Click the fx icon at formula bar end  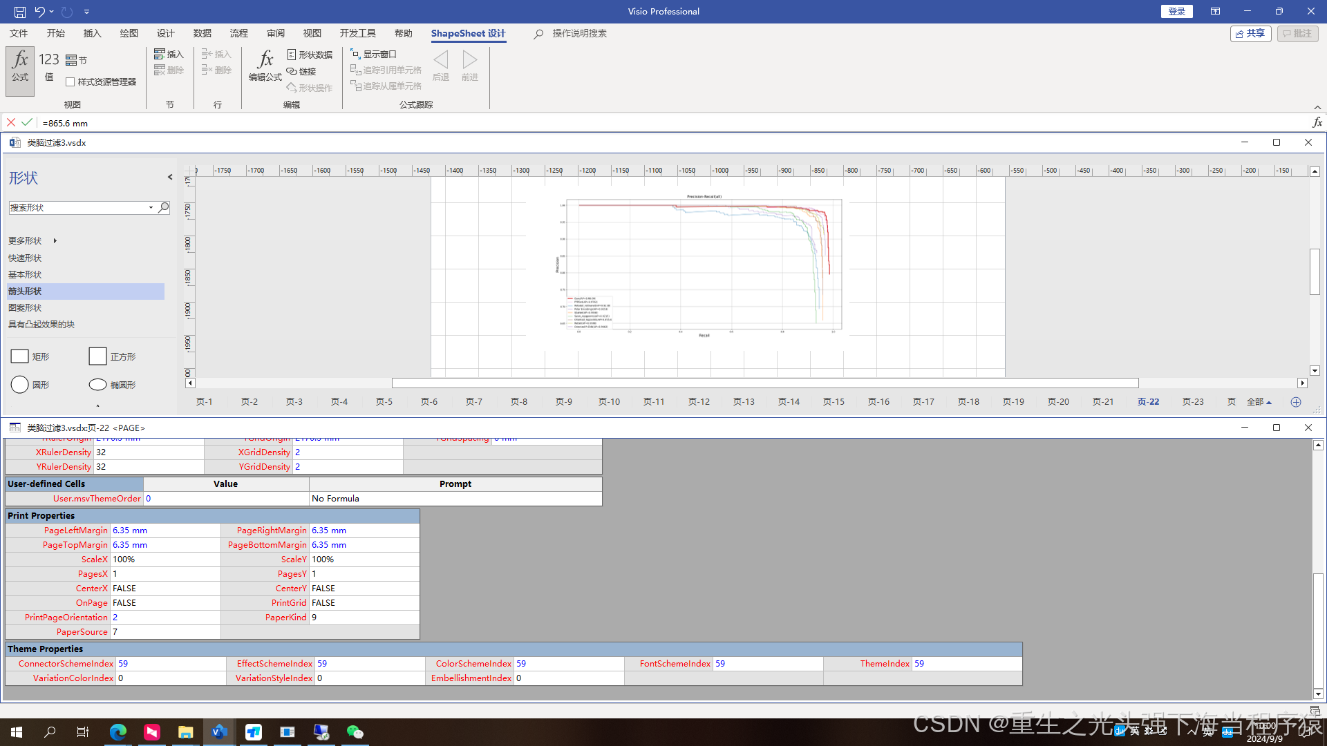coord(1317,122)
